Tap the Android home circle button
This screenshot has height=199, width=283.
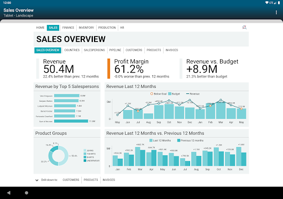pos(27,193)
